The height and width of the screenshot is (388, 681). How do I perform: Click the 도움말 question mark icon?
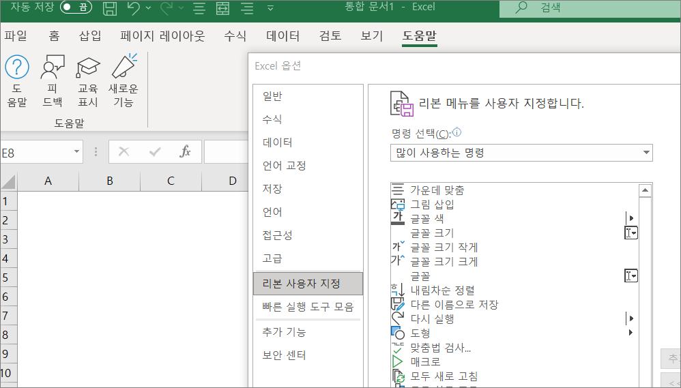[17, 68]
